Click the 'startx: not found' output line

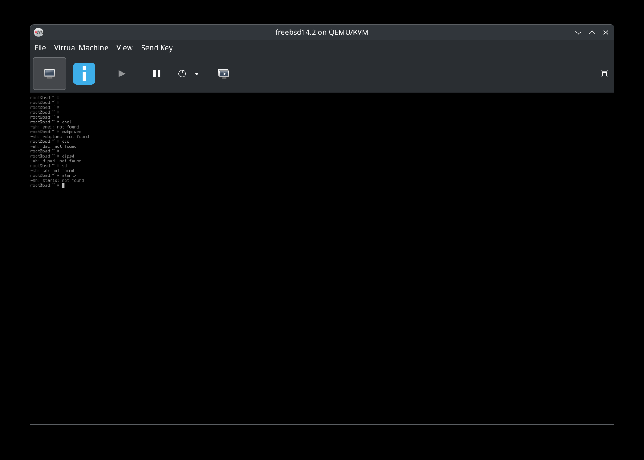tap(57, 181)
